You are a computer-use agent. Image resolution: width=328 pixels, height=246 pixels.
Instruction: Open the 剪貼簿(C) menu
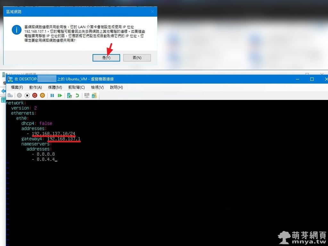pyautogui.click(x=76, y=87)
